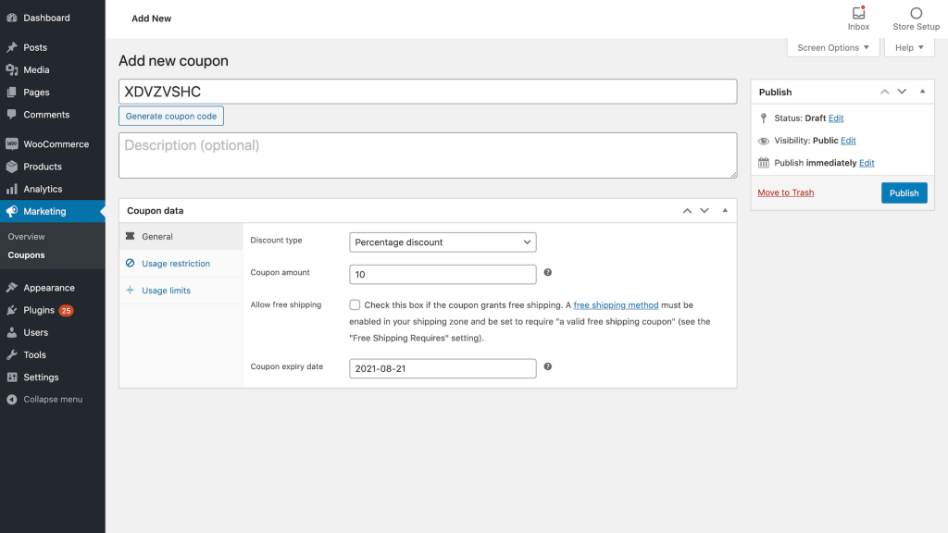Open the Plugins section in the sidebar
Screen dimensions: 948x533
click(39, 310)
